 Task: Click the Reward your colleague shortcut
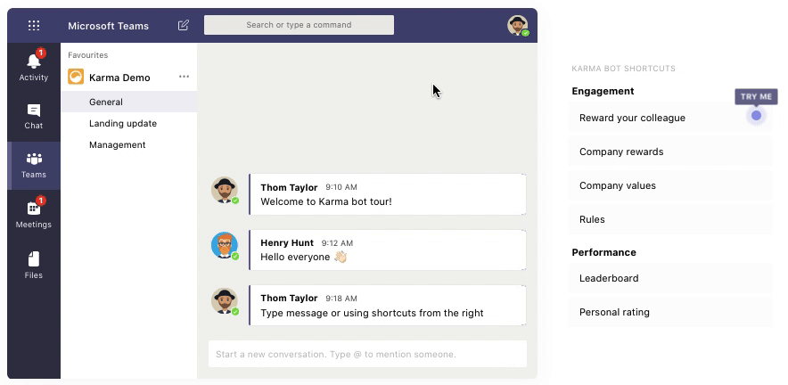(670, 118)
